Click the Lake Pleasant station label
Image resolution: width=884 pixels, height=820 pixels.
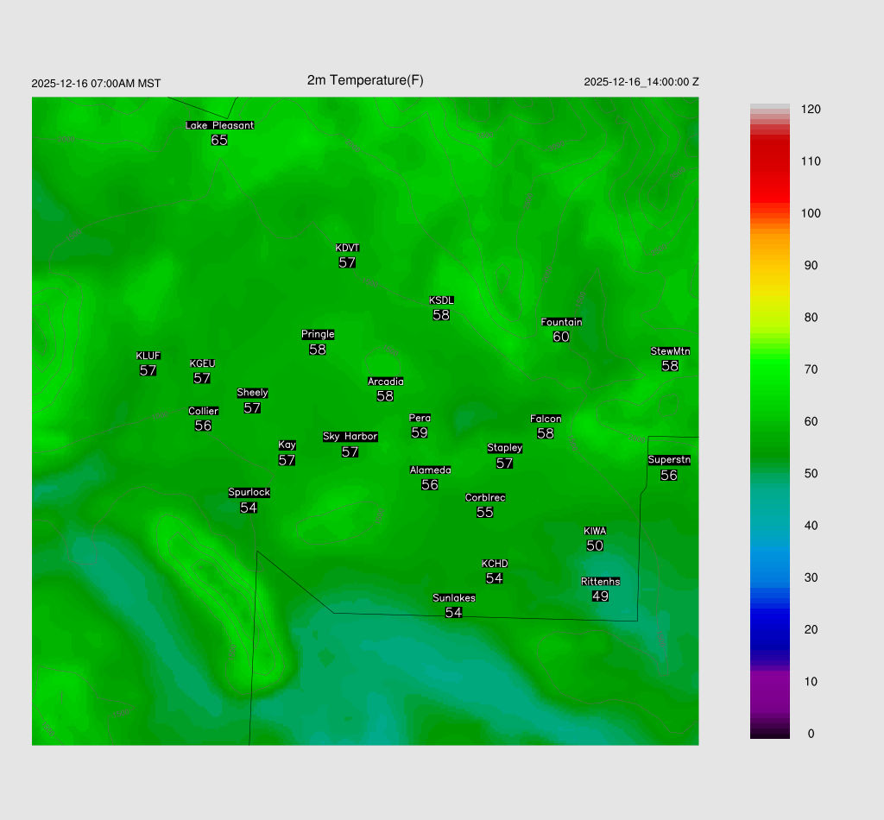219,125
